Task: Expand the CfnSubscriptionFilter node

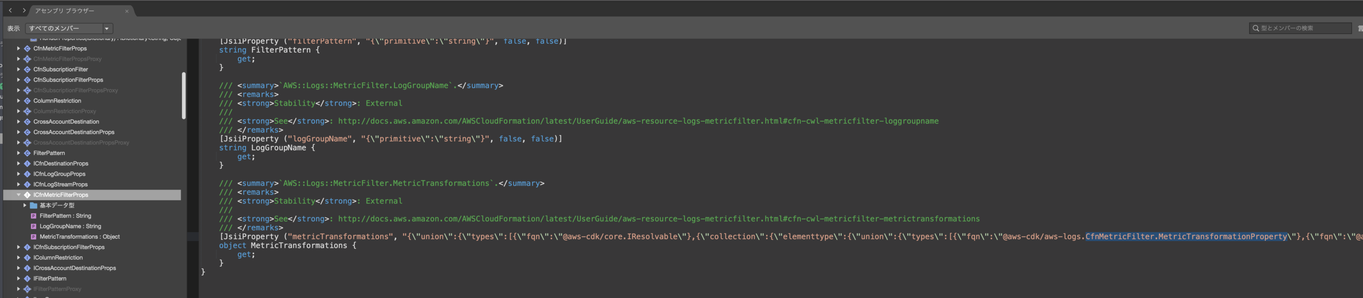Action: (x=19, y=70)
